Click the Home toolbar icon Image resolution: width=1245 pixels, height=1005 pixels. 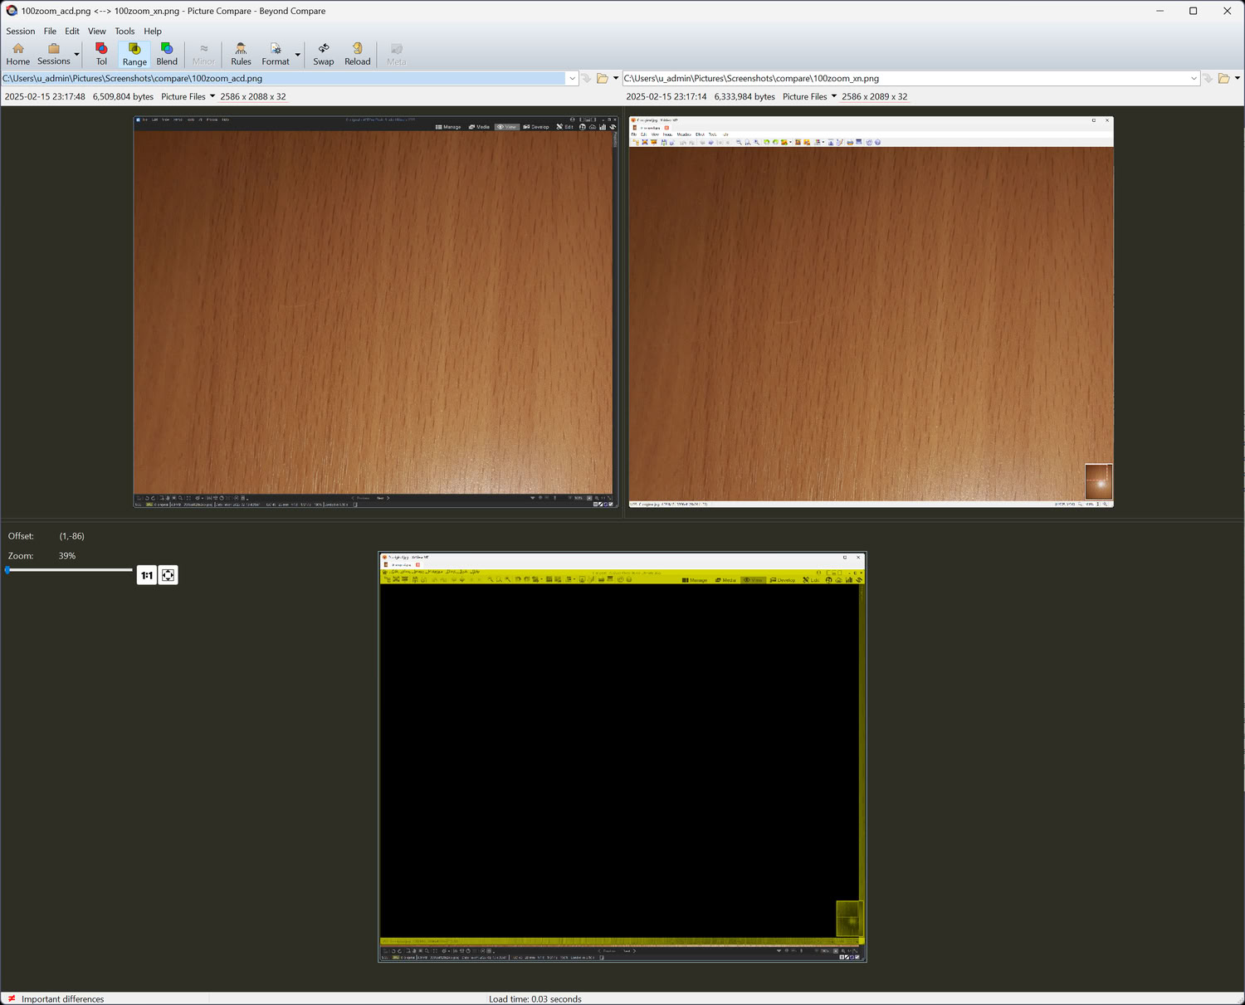[x=17, y=54]
